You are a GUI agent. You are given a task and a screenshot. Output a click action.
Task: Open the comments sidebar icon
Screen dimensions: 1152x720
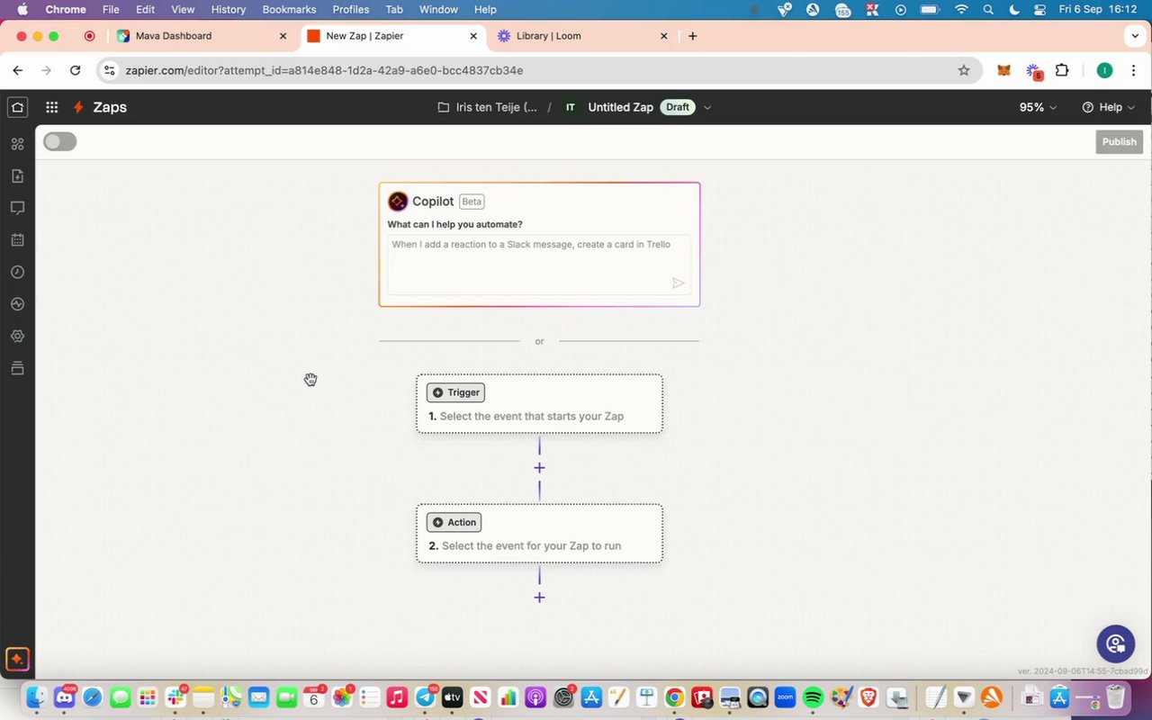click(17, 208)
